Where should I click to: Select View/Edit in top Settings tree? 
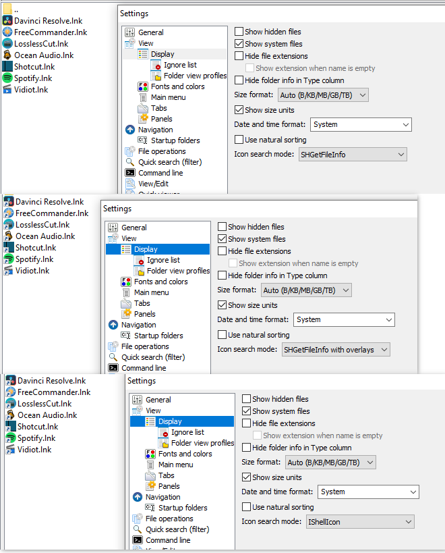coord(153,184)
